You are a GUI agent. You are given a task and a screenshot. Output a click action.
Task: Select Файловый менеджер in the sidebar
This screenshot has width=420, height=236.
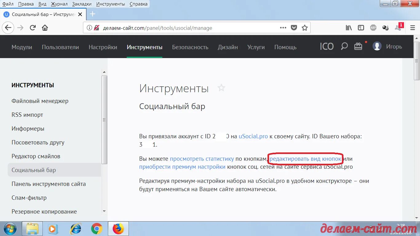[x=40, y=101]
